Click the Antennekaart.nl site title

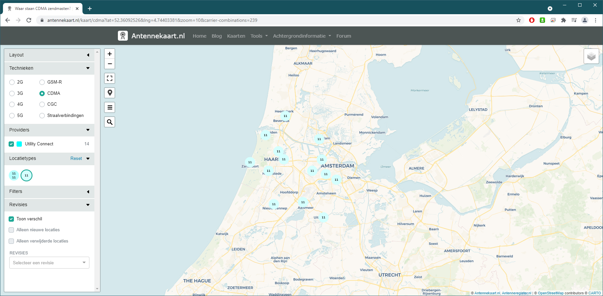[x=158, y=36]
